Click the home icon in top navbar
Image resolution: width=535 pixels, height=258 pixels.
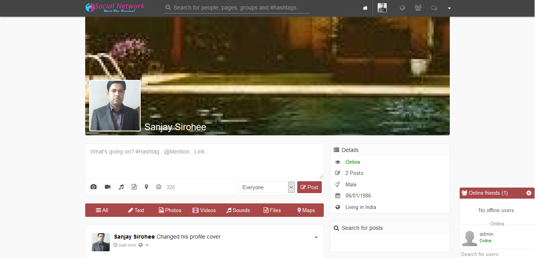pos(365,8)
